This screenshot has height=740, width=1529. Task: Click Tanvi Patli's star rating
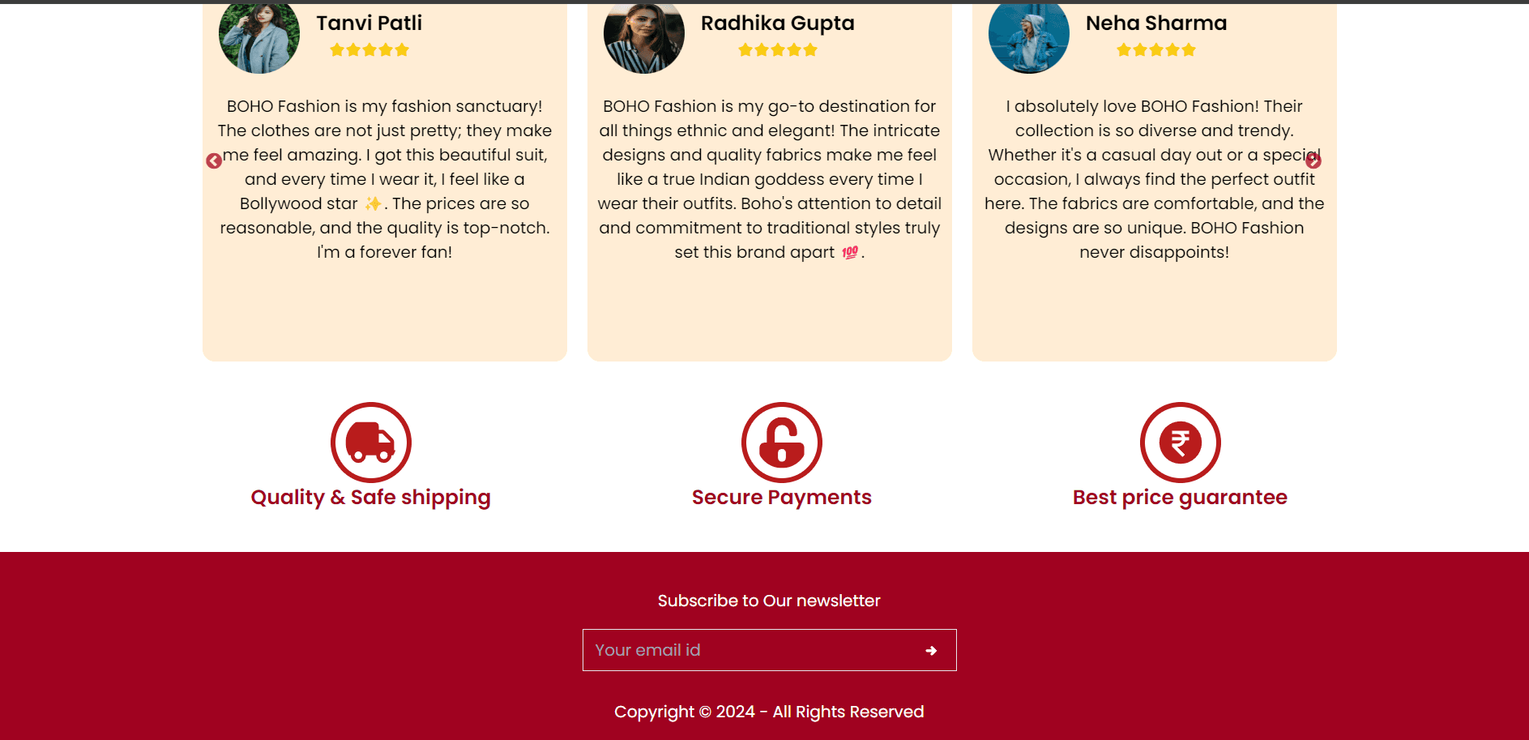[x=369, y=50]
